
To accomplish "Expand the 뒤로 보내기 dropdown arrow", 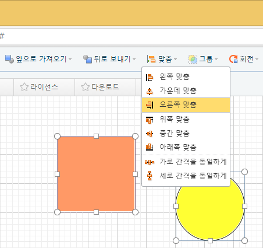I will click(x=134, y=59).
